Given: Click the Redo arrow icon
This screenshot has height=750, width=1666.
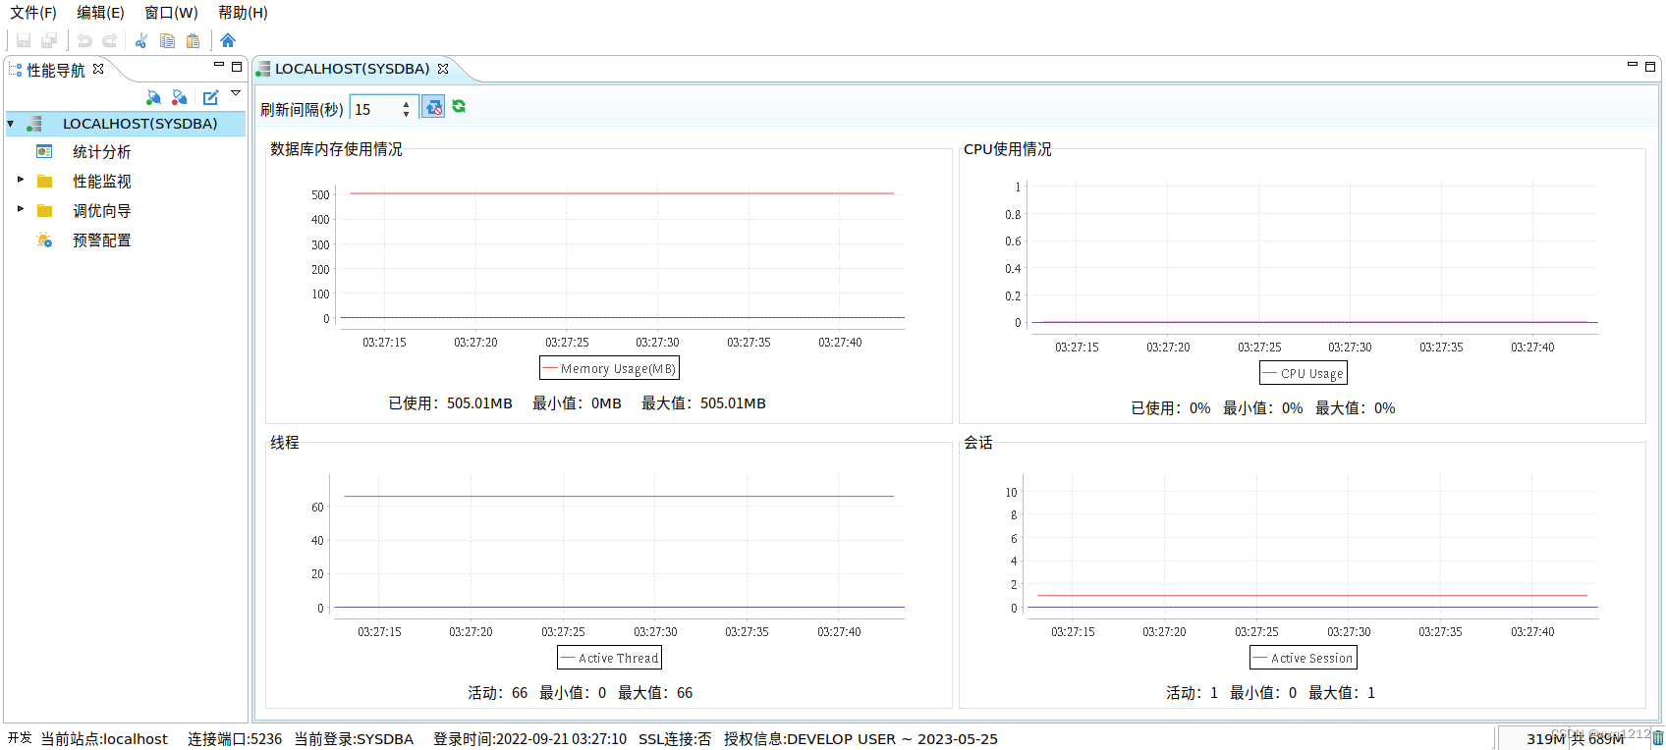Looking at the screenshot, I should (x=110, y=40).
